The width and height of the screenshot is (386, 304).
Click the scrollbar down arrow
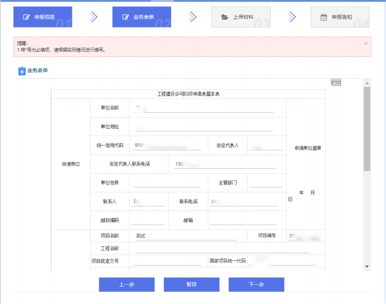coord(367,267)
